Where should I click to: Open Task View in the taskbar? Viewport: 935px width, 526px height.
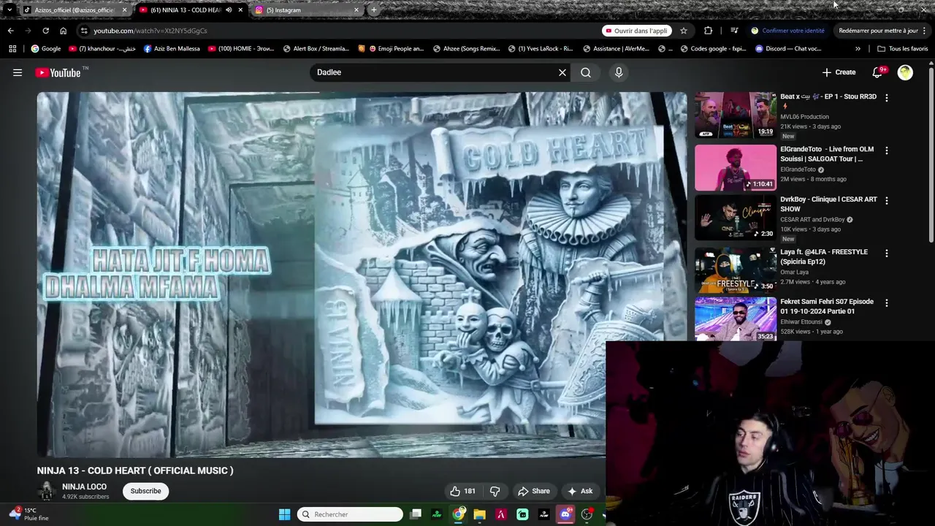click(x=416, y=514)
